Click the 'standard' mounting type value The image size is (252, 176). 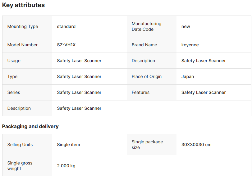tap(66, 26)
